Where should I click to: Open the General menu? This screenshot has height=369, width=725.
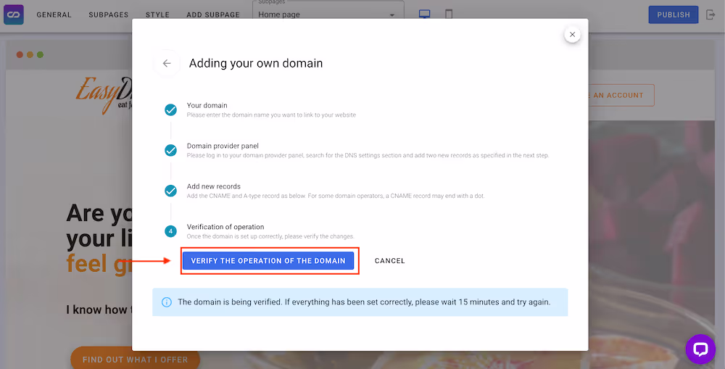pyautogui.click(x=54, y=14)
